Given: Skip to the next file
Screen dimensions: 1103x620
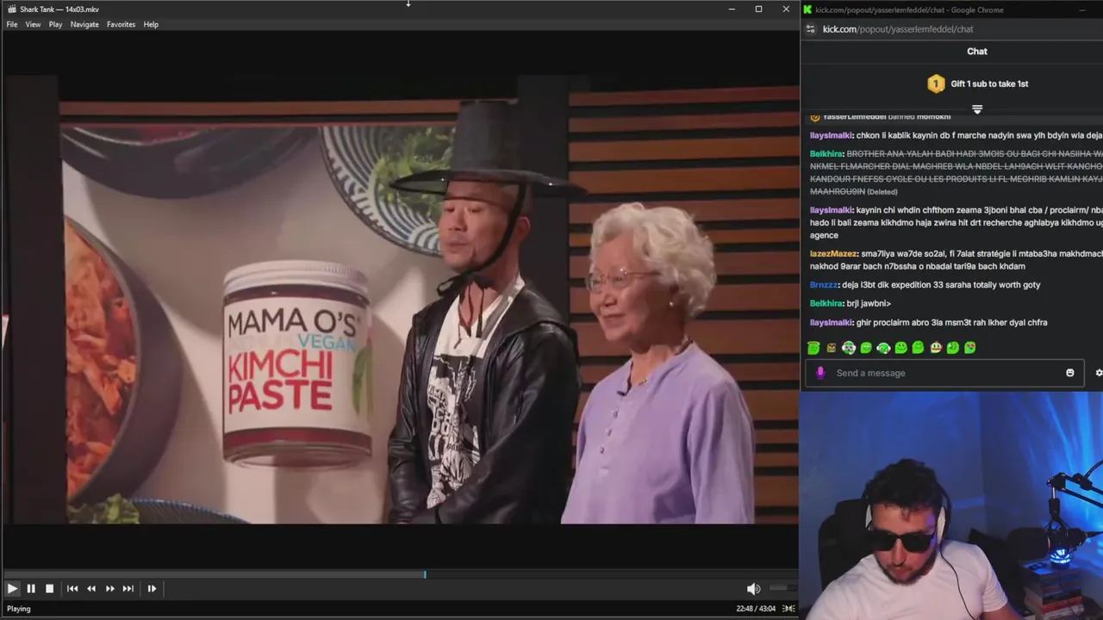Looking at the screenshot, I should click(x=128, y=588).
